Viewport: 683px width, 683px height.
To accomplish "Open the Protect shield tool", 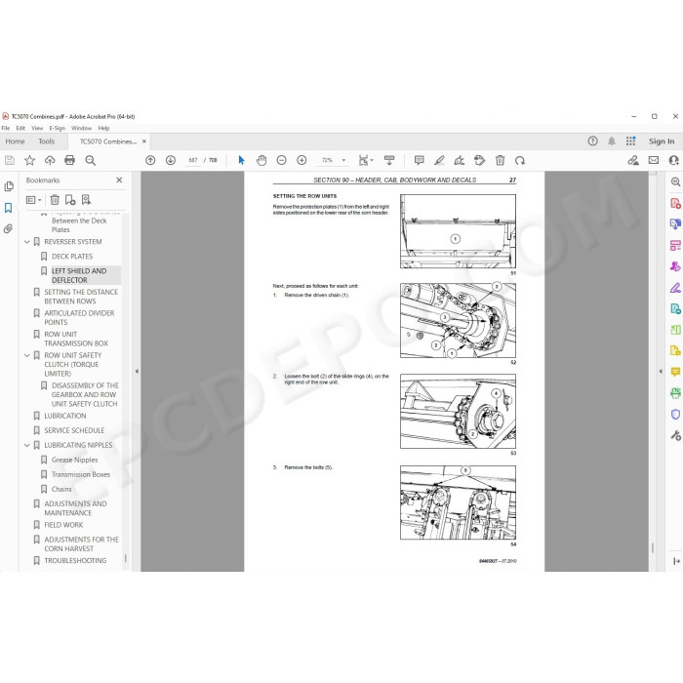I will tap(675, 414).
